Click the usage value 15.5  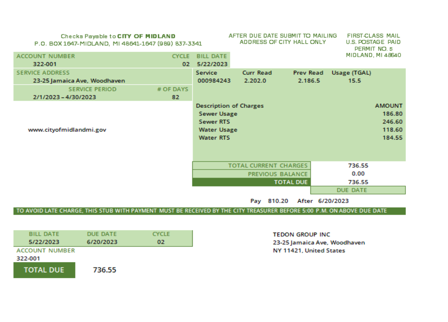(354, 80)
